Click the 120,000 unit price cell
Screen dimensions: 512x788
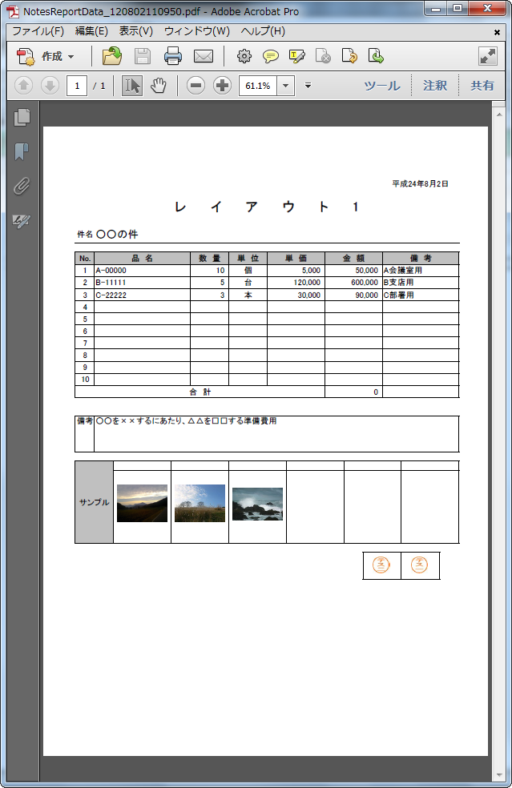296,283
